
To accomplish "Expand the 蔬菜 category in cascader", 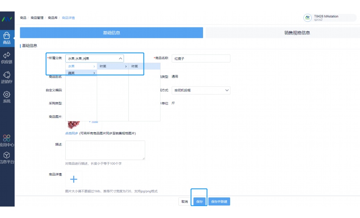I will [81, 73].
